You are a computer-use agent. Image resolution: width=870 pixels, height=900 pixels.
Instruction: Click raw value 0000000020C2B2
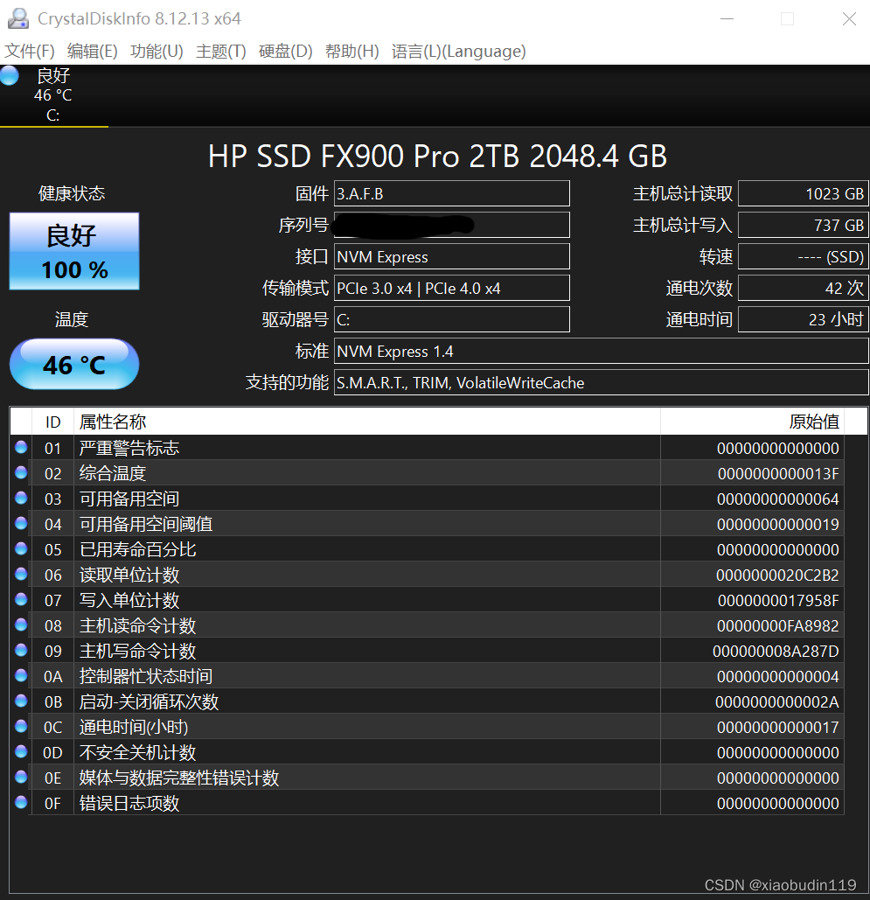point(777,575)
